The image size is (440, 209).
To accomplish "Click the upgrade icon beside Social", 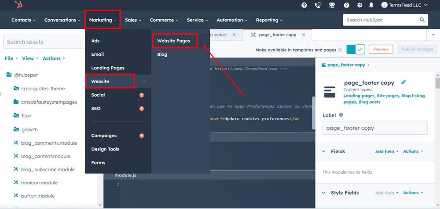I will pyautogui.click(x=142, y=95).
